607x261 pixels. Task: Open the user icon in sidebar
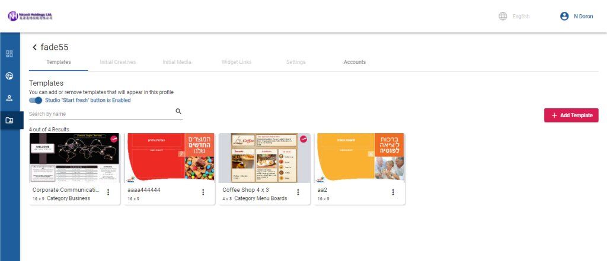coord(9,98)
